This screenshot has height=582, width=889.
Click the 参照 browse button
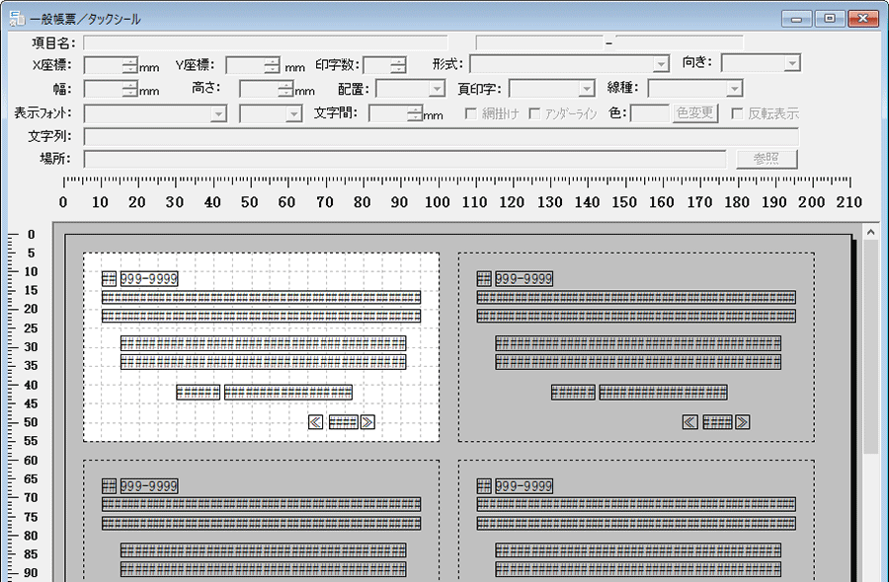(767, 159)
